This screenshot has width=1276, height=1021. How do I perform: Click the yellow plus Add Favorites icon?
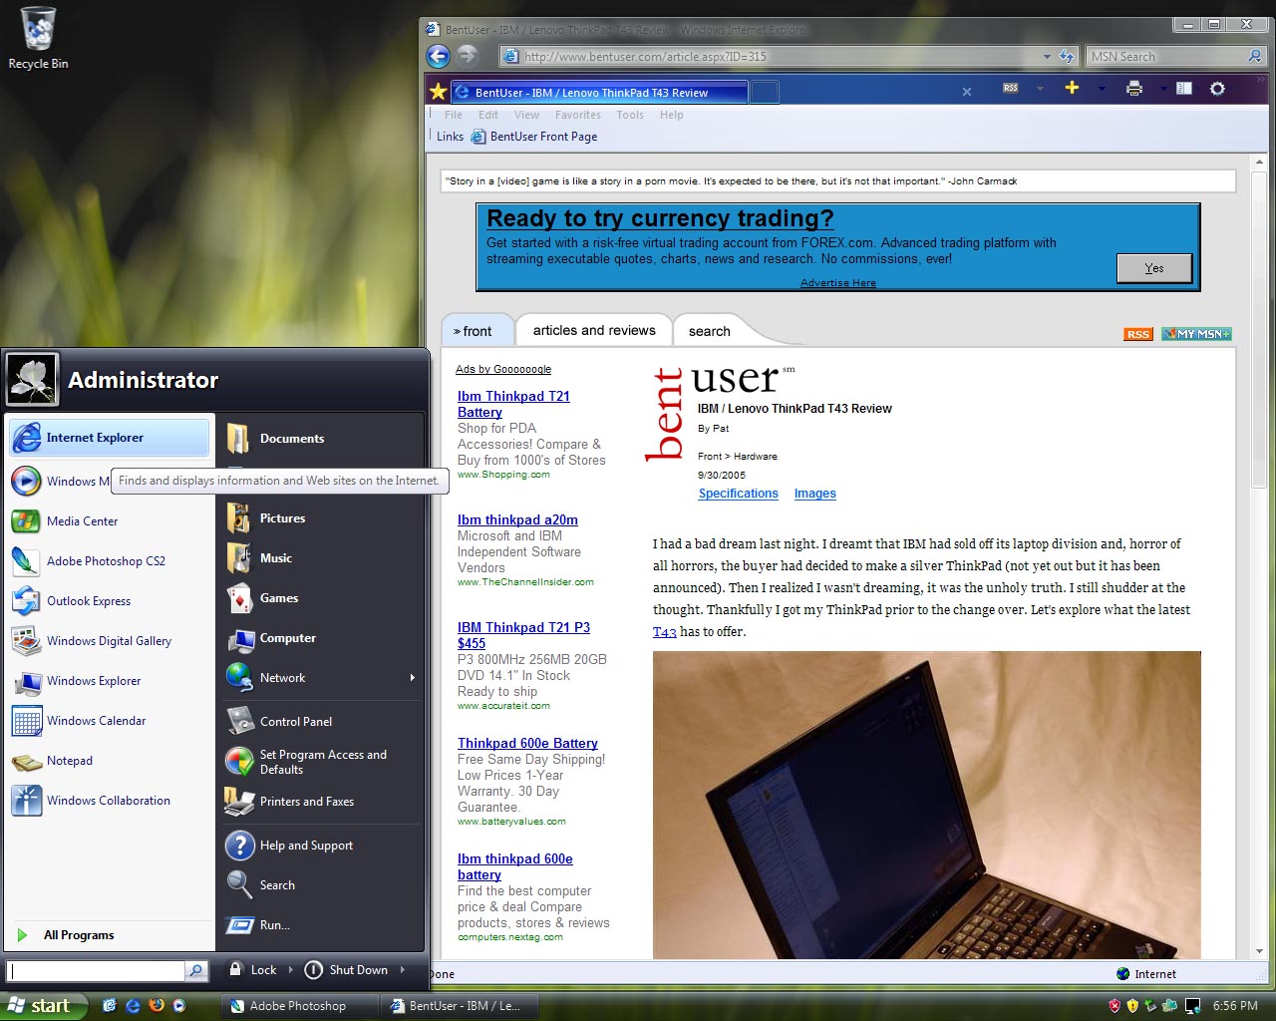(1072, 88)
